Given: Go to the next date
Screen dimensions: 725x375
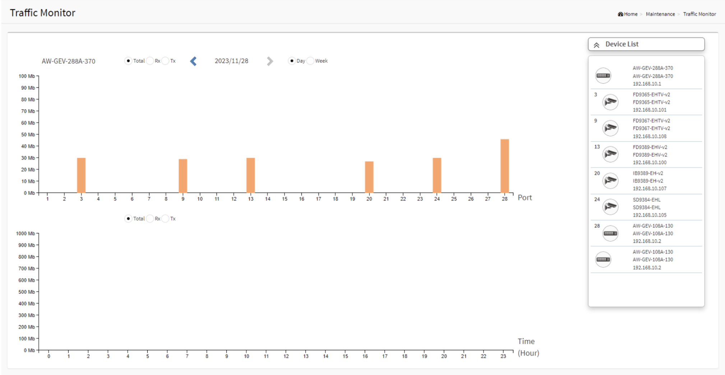Looking at the screenshot, I should point(270,61).
